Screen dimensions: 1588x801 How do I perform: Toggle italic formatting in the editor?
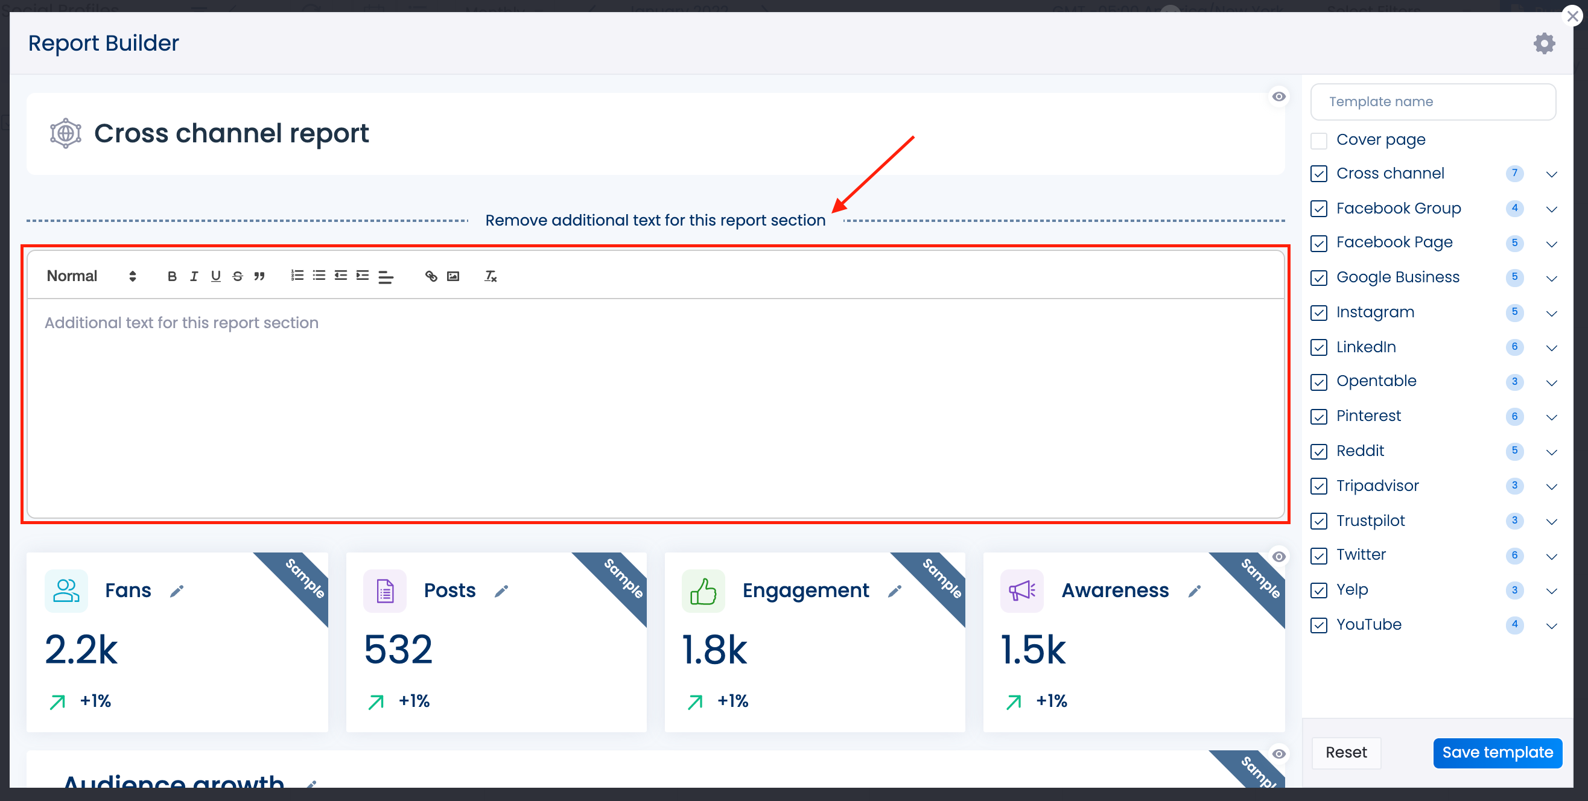click(x=194, y=276)
